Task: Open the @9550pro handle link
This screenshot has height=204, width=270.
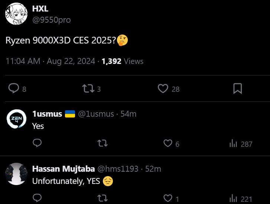Action: click(x=51, y=20)
